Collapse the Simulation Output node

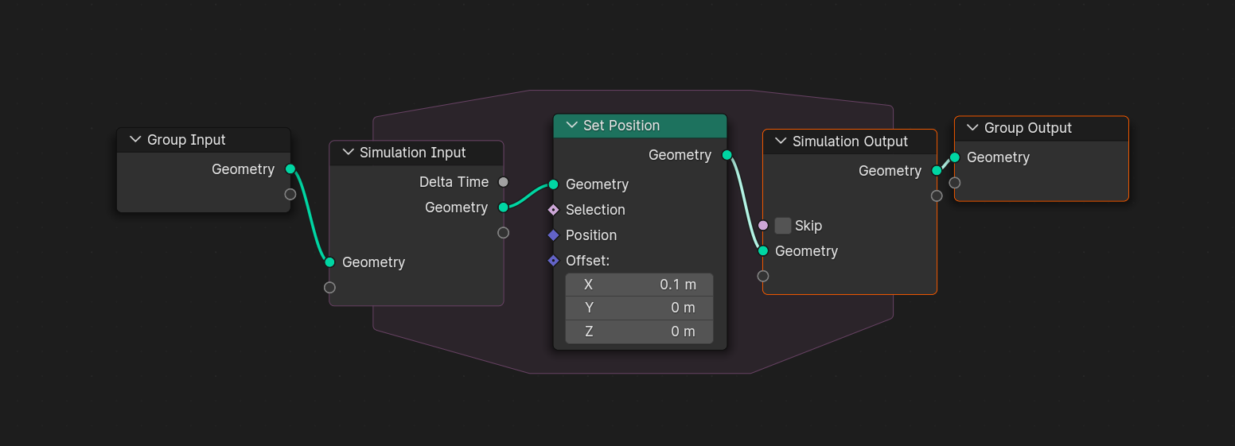(781, 142)
